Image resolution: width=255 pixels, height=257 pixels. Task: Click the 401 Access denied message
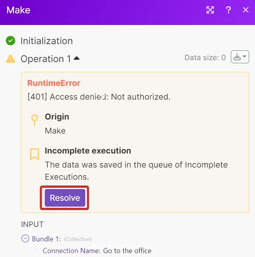(x=99, y=97)
